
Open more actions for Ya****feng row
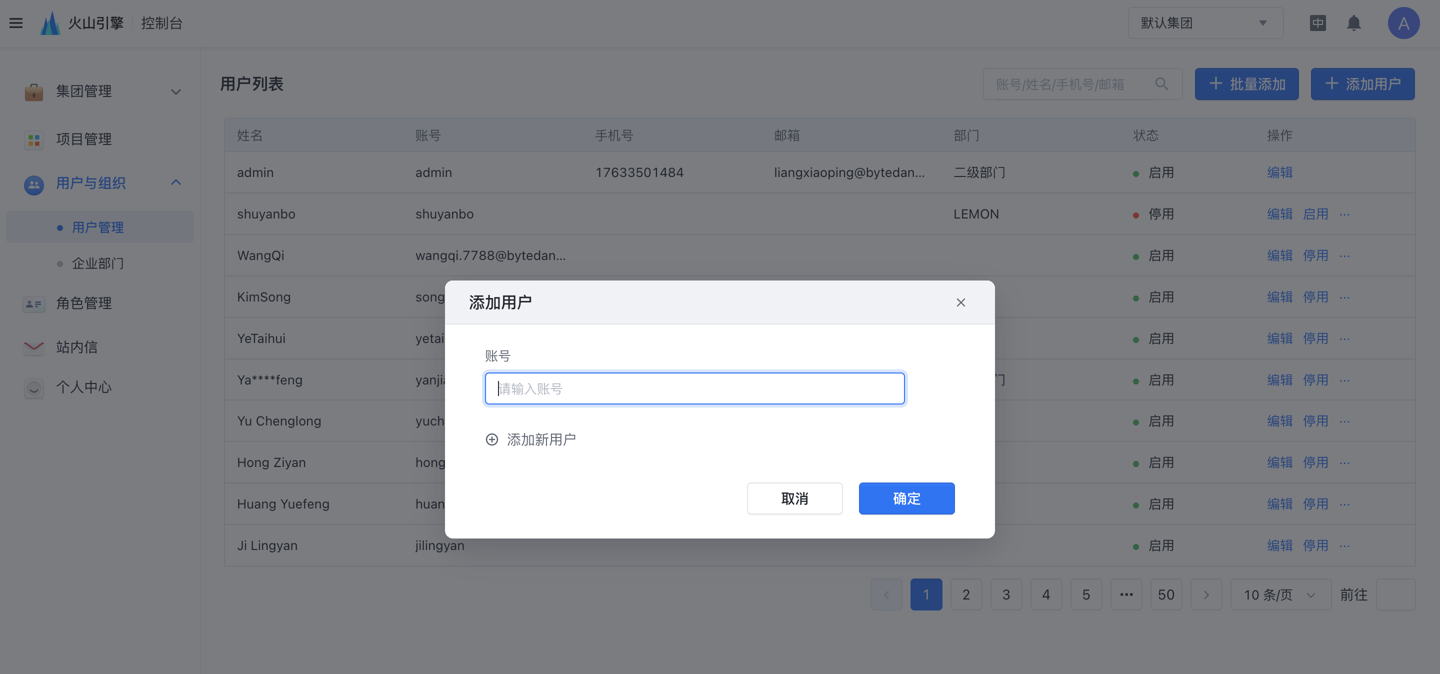pyautogui.click(x=1344, y=380)
